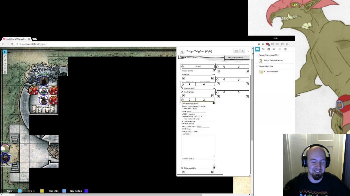Add a level 1 spell with plus button
Image resolution: width=350 pixels, height=196 pixels.
[x=183, y=96]
